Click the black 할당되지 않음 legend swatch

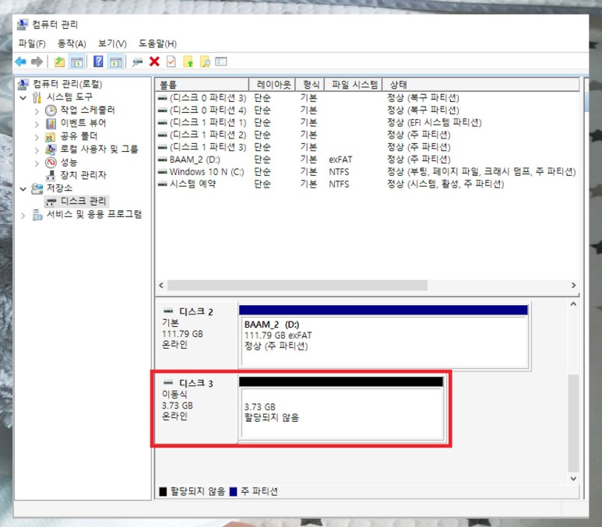(x=164, y=492)
